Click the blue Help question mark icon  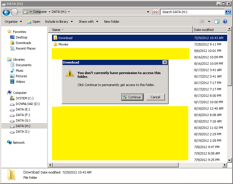(225, 22)
